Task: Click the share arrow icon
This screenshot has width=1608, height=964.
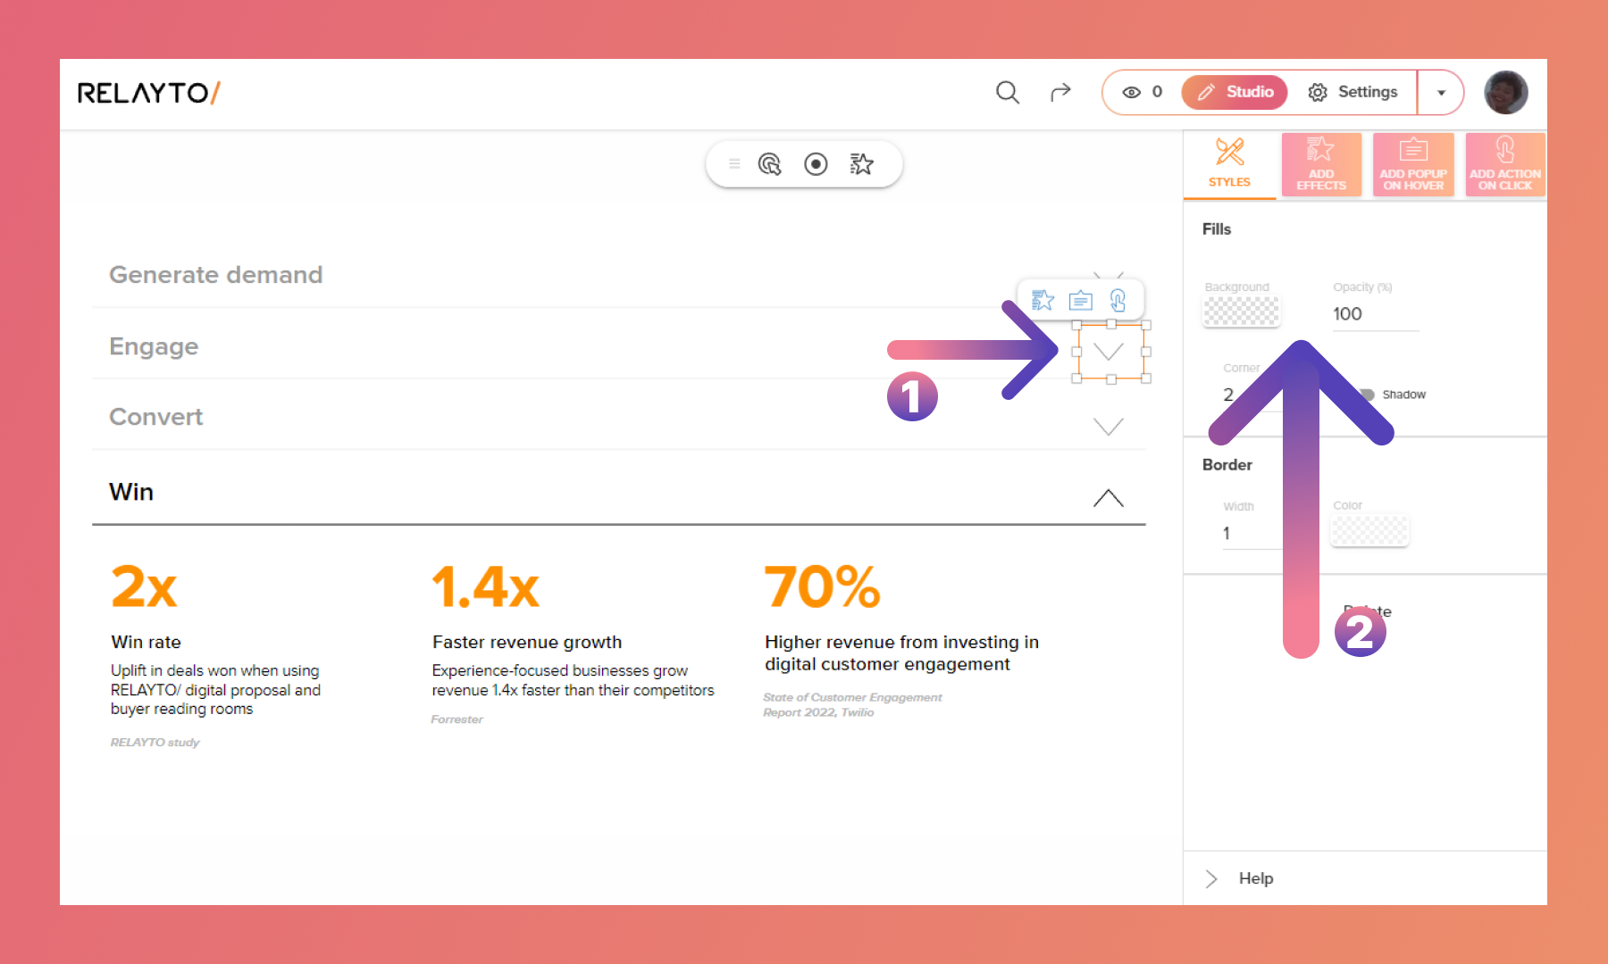Action: [1060, 92]
